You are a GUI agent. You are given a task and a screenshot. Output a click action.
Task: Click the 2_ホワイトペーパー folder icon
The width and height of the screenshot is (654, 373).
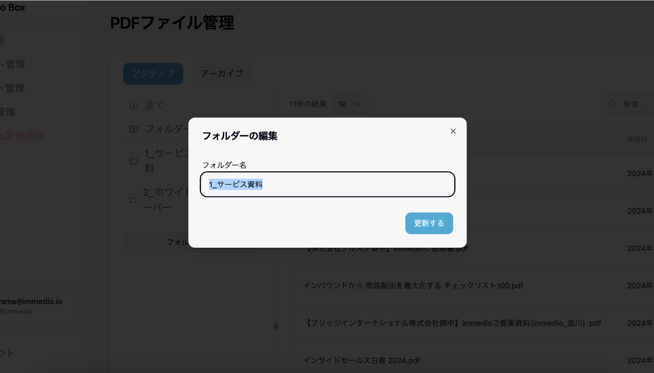[133, 200]
